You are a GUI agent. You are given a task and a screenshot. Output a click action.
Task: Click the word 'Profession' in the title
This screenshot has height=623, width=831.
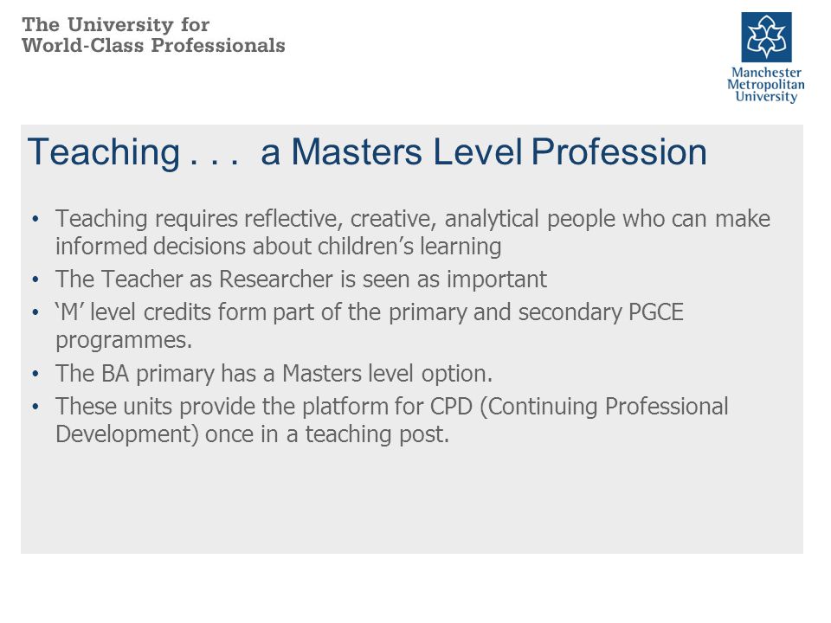619,152
